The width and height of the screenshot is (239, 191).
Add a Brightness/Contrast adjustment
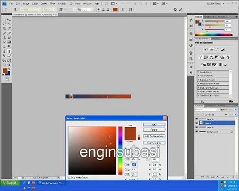(x=206, y=50)
